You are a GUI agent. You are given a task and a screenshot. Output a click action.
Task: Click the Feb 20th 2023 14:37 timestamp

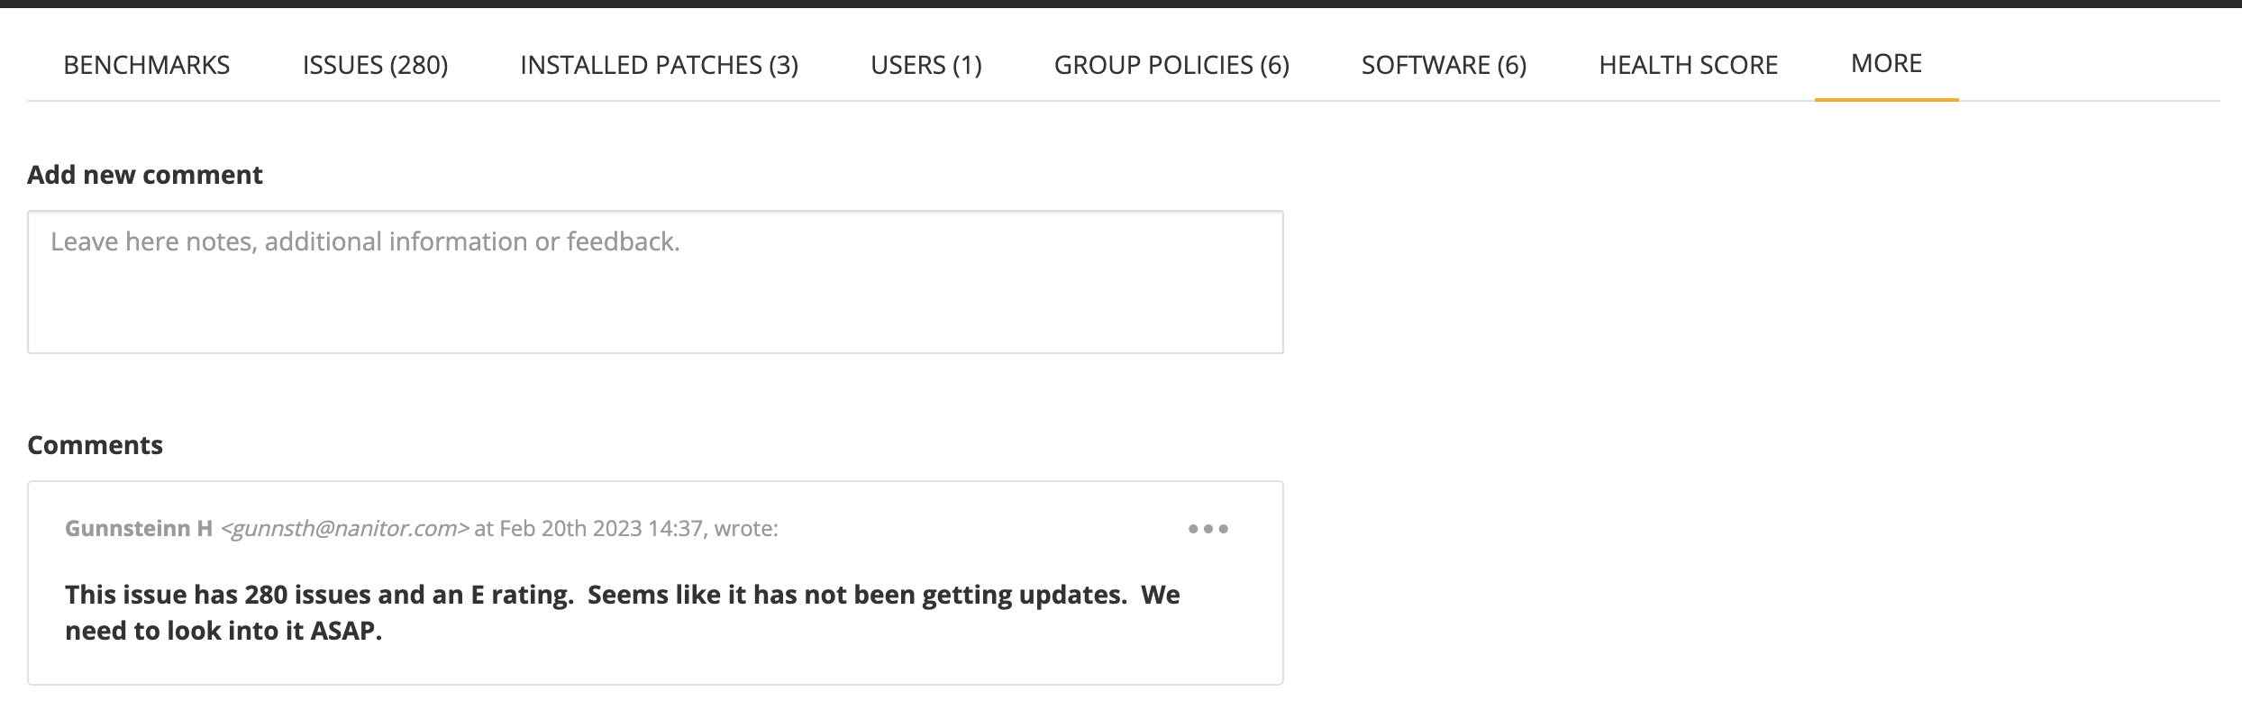coord(601,529)
